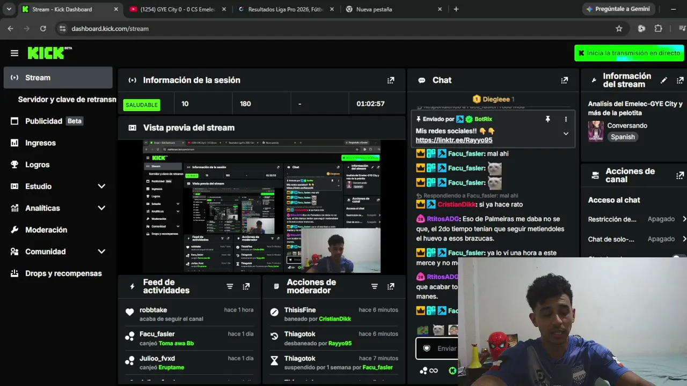Click the hourglass icon beside Thiagotok suspendido
This screenshot has height=386, width=687.
[274, 361]
